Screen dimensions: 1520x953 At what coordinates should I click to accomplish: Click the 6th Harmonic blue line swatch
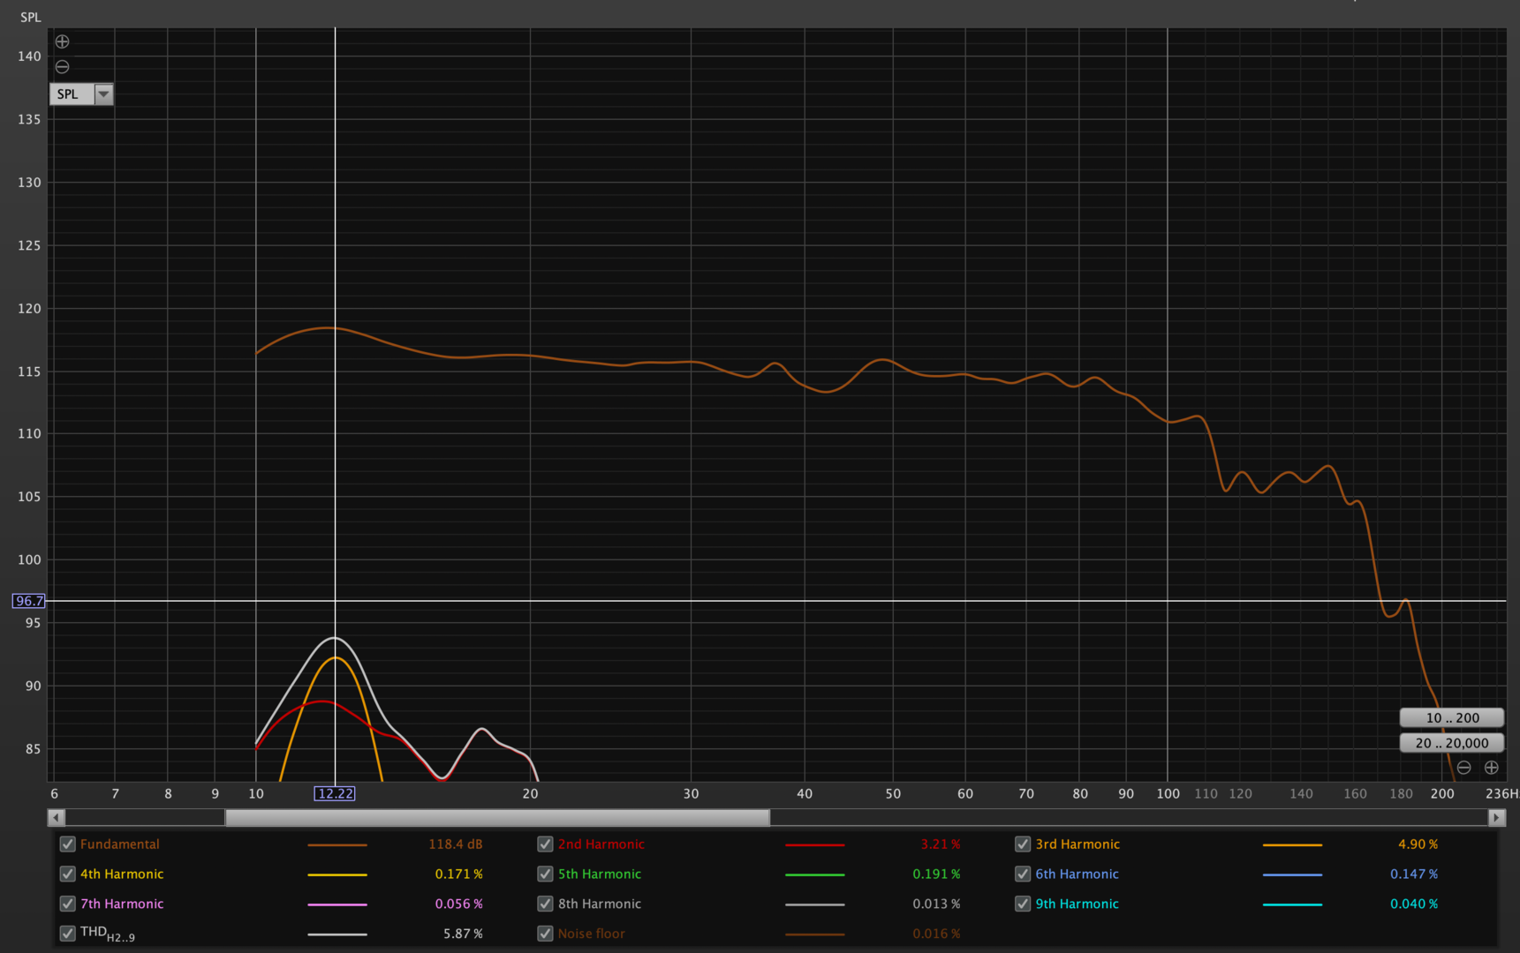click(x=1292, y=874)
